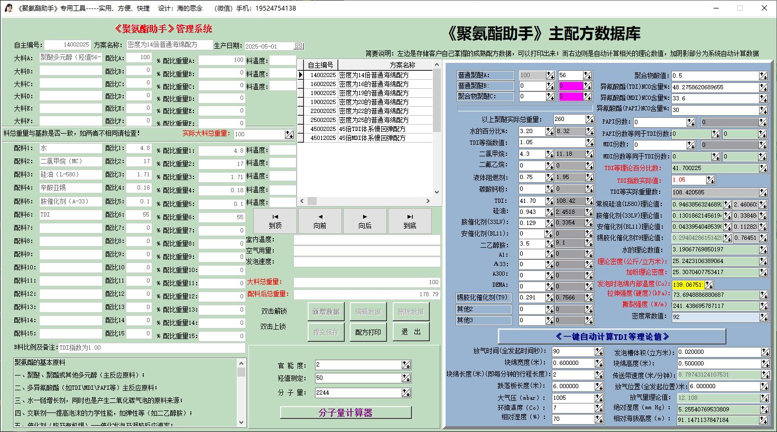Click the yellow 139.06751 temperature field
The height and width of the screenshot is (432, 777).
[x=688, y=285]
